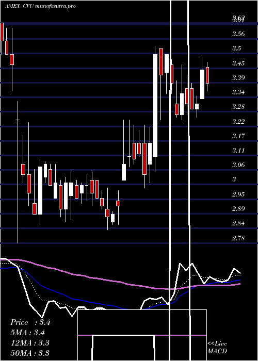Click the Price : 3.4 readout
This screenshot has height=361, width=258.
tap(30, 322)
